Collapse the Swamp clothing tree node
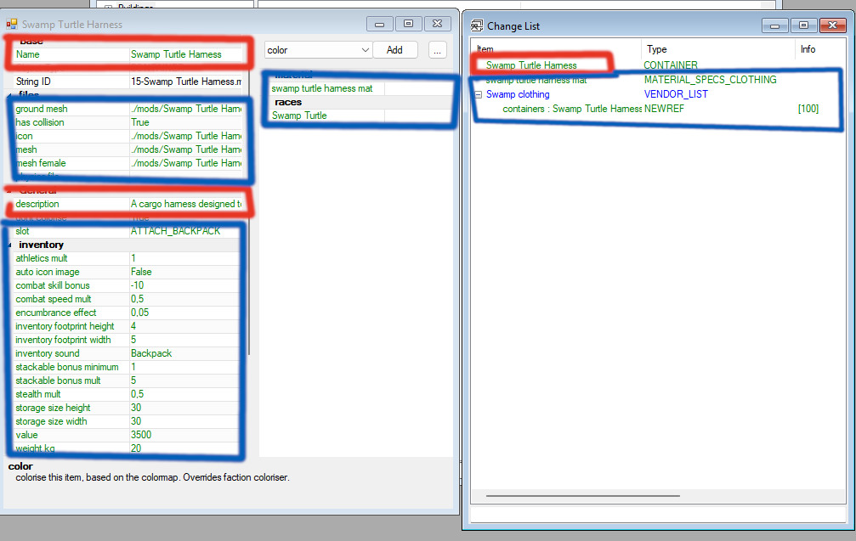This screenshot has height=541, width=856. coord(479,94)
